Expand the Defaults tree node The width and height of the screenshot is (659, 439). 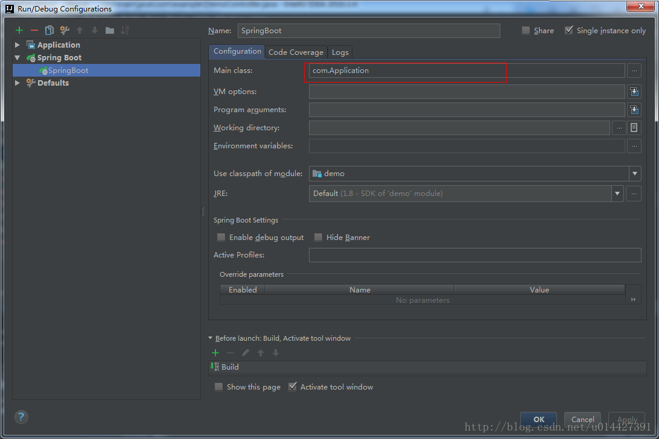coord(18,83)
